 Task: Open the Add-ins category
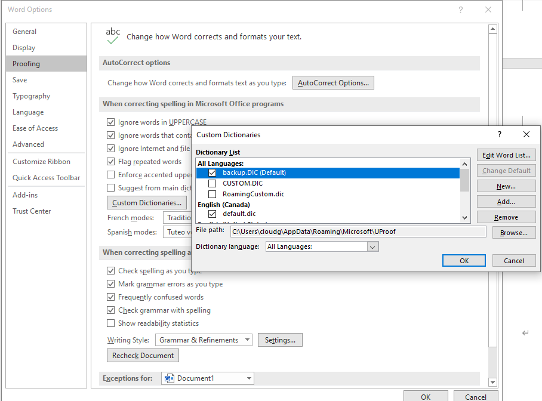[x=46, y=195]
